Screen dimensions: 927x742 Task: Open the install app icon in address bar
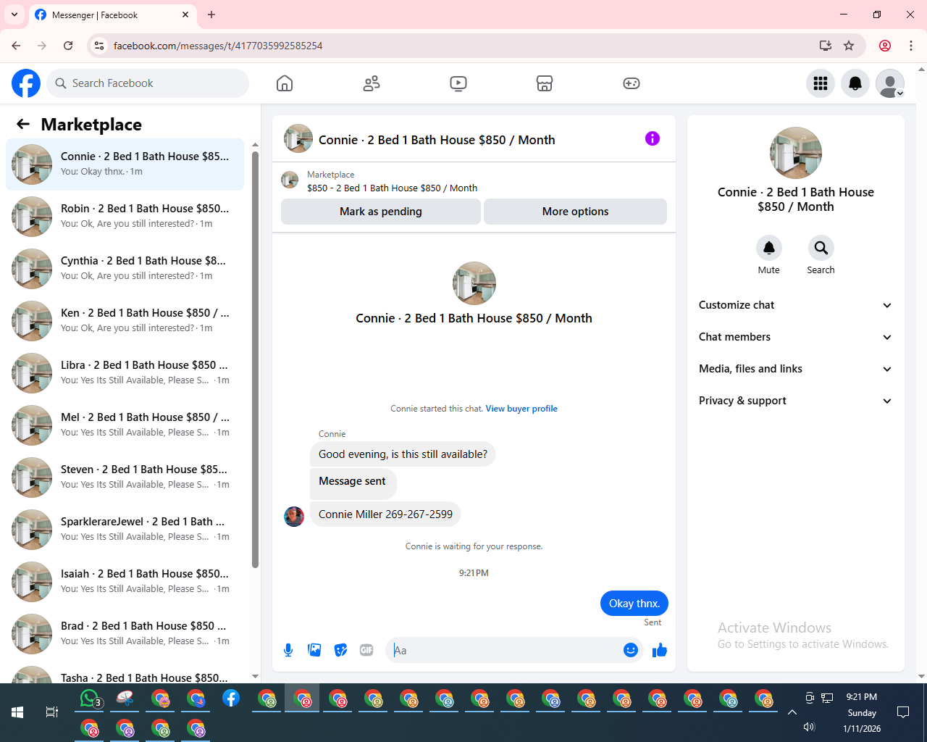point(825,46)
